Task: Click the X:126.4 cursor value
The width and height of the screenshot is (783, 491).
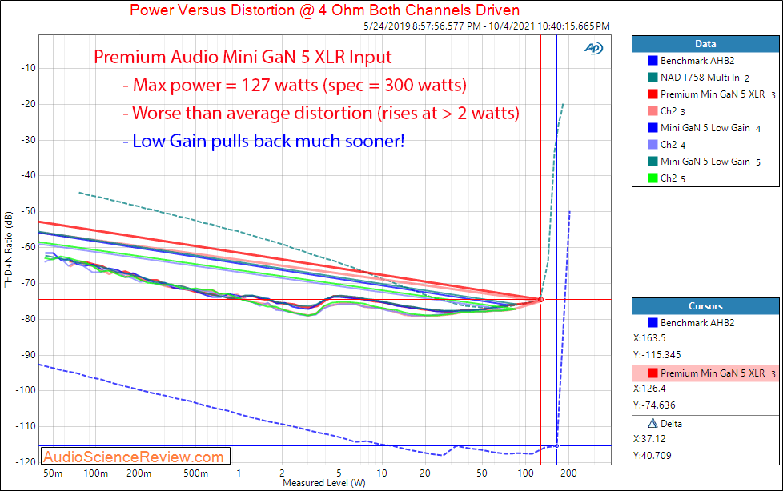Action: (649, 388)
